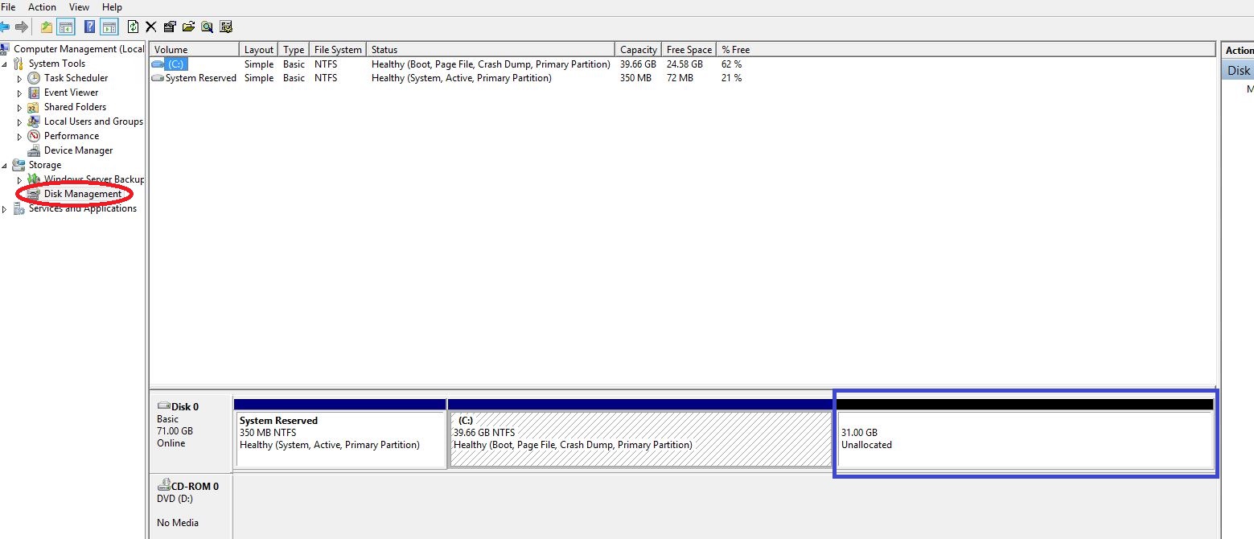The width and height of the screenshot is (1254, 539).
Task: Expand the Event Viewer node
Action: [20, 93]
